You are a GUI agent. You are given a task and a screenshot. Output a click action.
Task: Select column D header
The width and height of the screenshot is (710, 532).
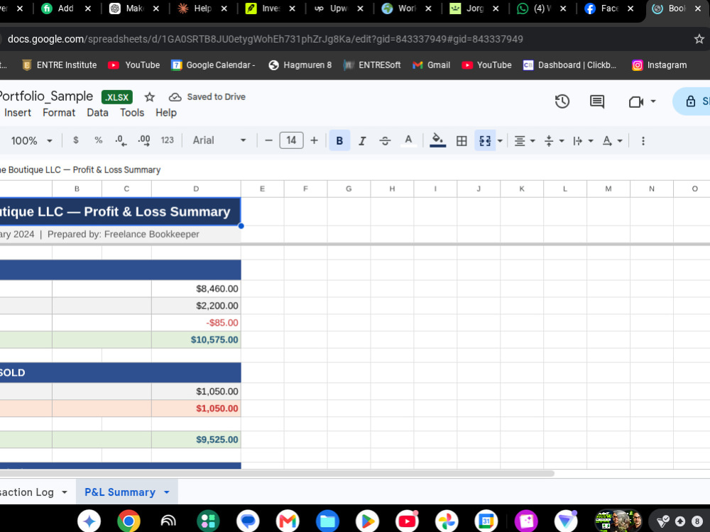tap(196, 189)
